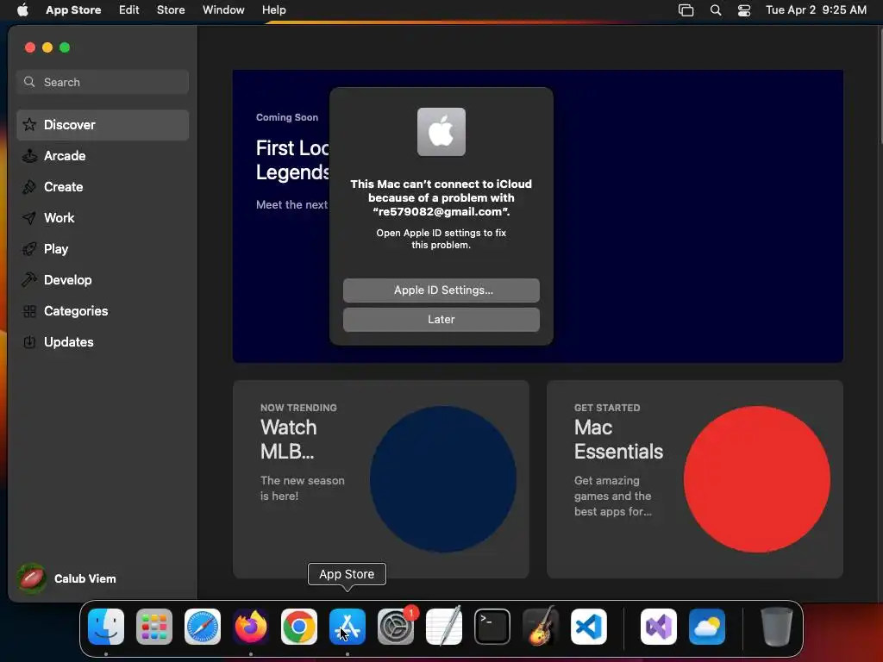Open the Help menu

273,10
